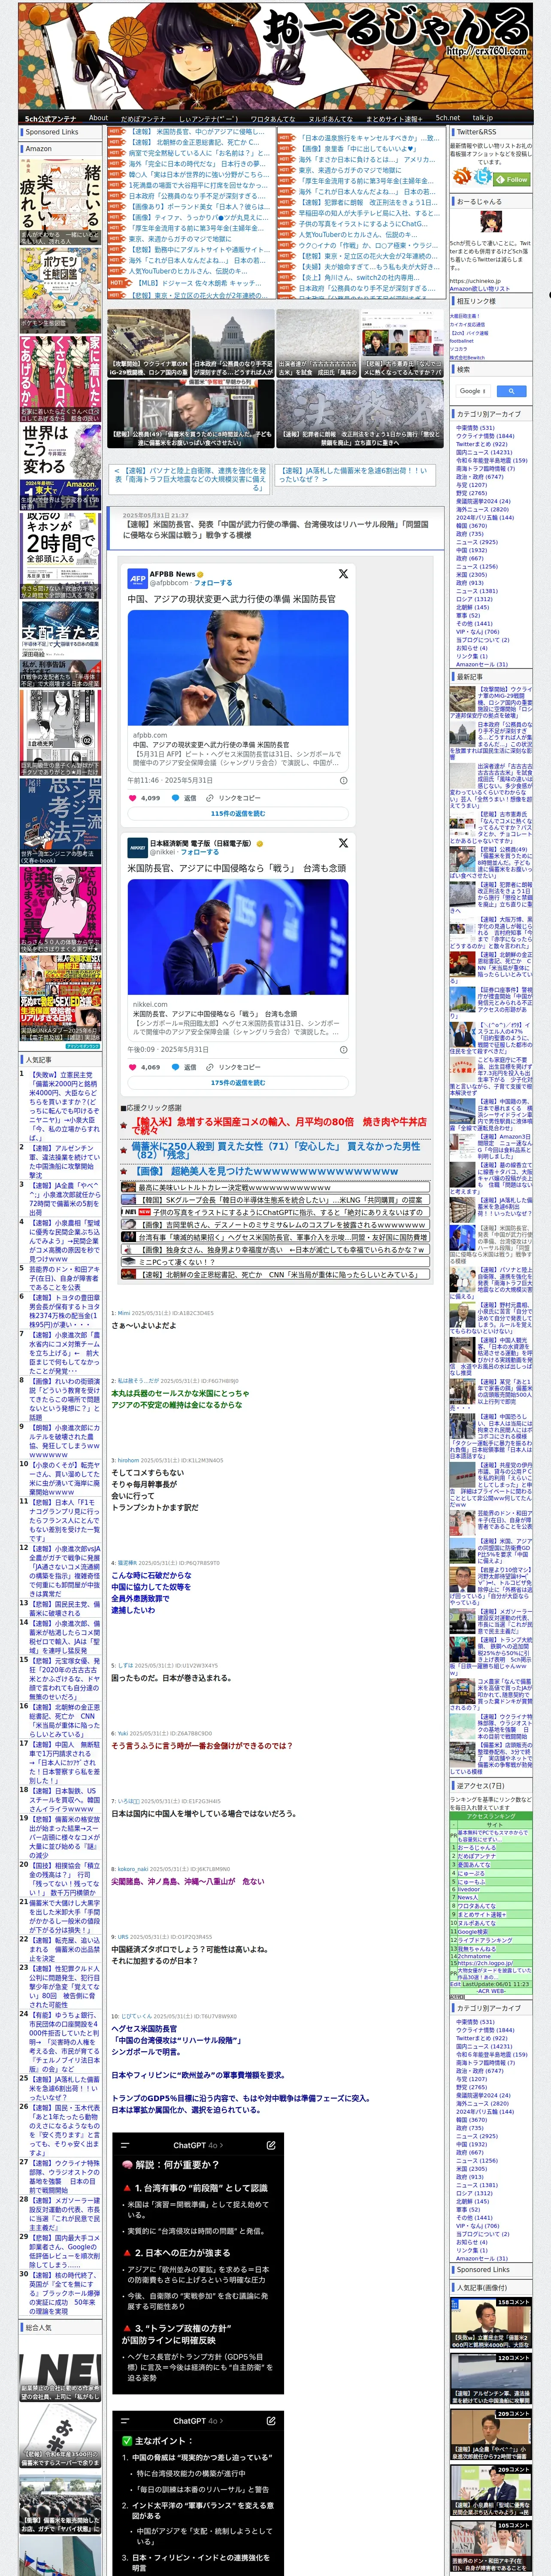Viewport: 551px width, 2576px height.
Task: Click reply bubble icon on Nikkei tweet
Action: [176, 1067]
